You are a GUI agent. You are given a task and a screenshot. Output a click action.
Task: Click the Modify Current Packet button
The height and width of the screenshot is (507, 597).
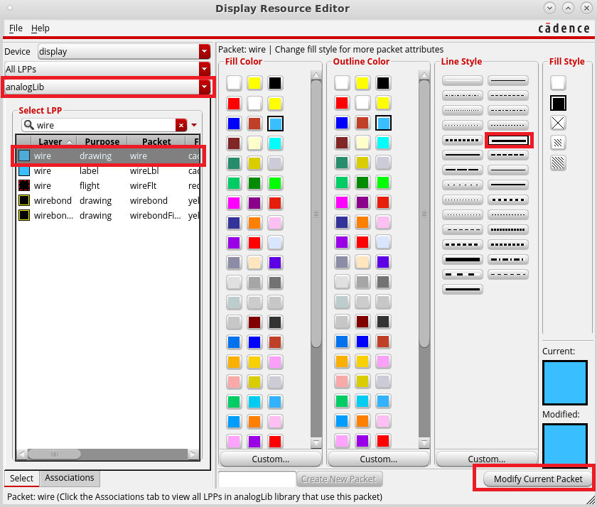(x=538, y=479)
